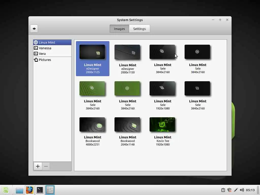Screen dimensions: 260x195
Task: Click the image icon beside Vera
Action: tap(36, 54)
